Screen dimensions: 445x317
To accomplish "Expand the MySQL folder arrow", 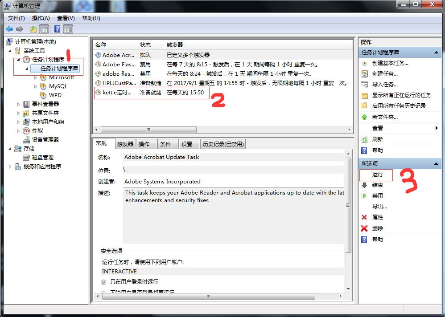I will point(35,86).
